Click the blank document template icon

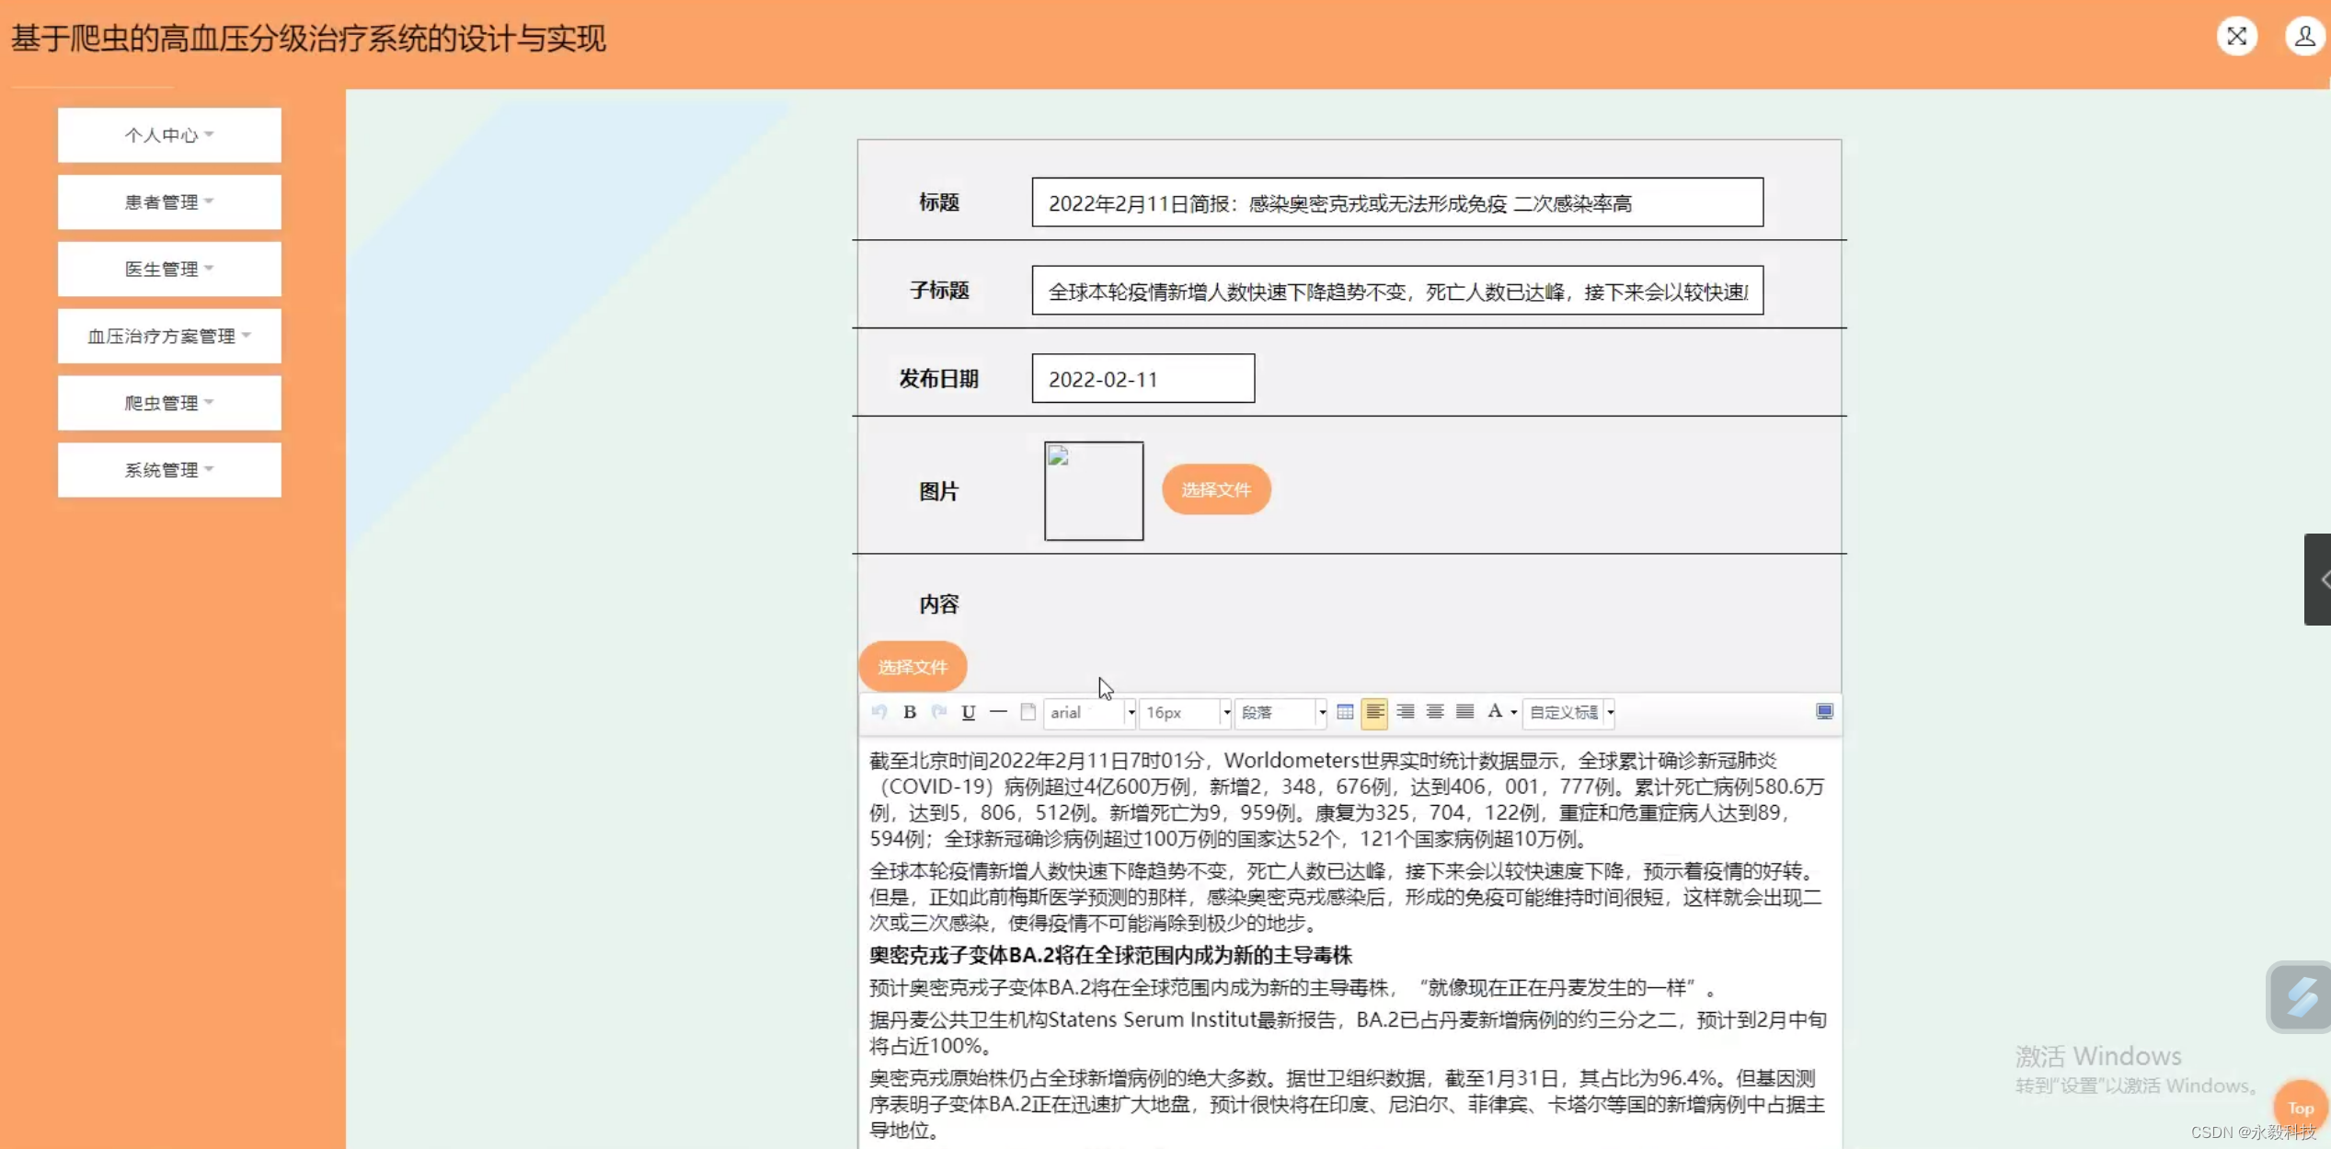tap(1028, 712)
